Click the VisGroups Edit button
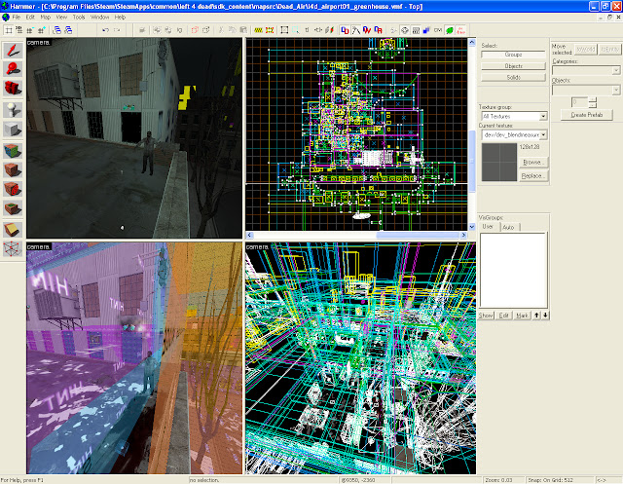623x484 pixels. pyautogui.click(x=504, y=316)
